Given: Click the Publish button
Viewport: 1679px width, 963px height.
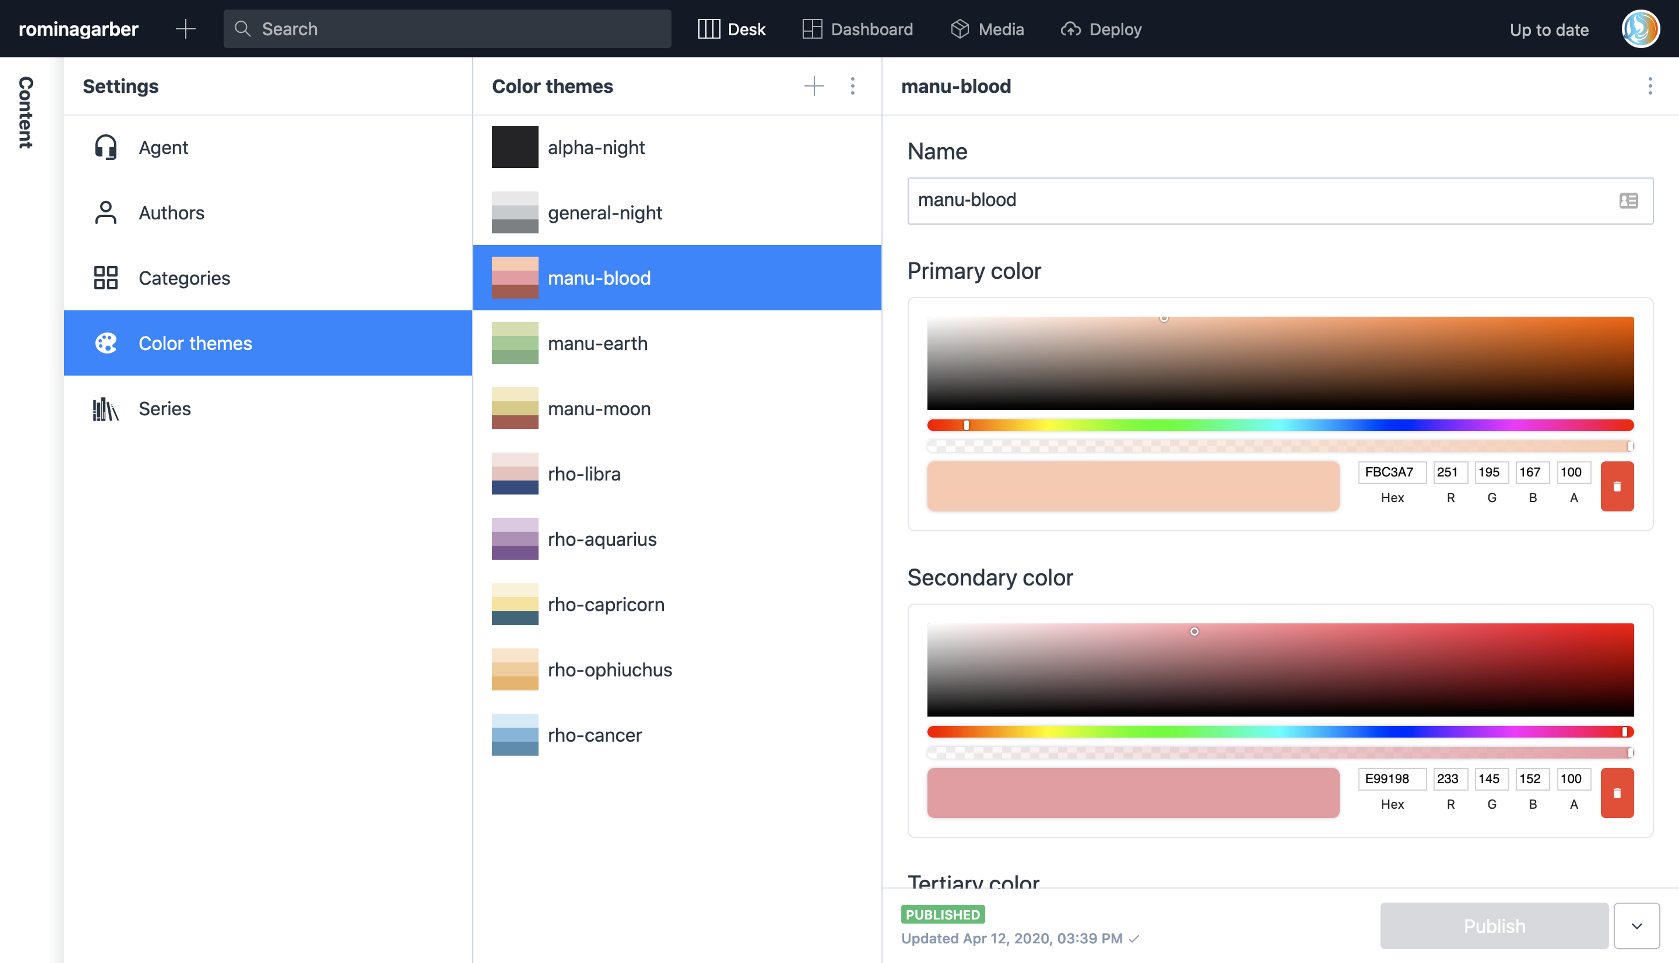Looking at the screenshot, I should [x=1494, y=925].
